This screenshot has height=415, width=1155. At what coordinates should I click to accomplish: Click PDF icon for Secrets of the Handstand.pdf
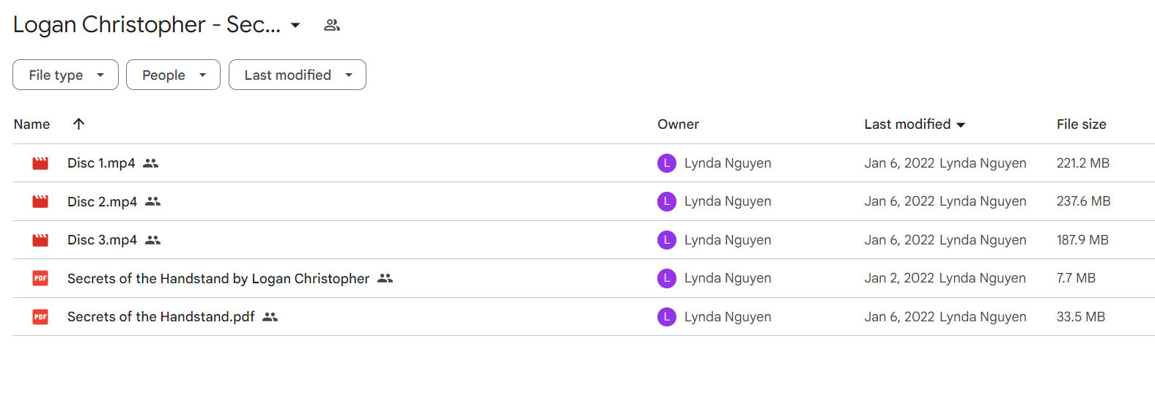click(40, 317)
